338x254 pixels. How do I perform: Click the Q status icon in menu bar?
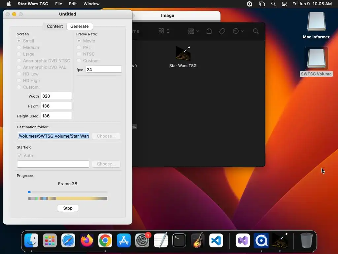tap(250, 4)
